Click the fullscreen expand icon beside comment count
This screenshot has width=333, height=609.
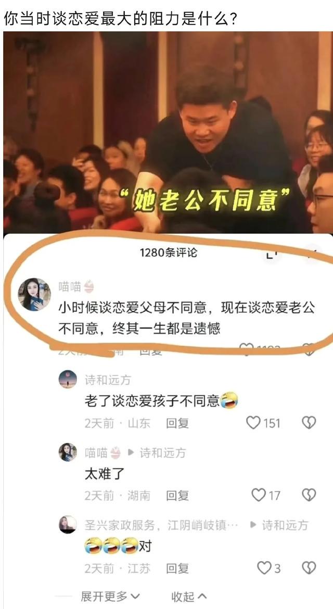(271, 254)
